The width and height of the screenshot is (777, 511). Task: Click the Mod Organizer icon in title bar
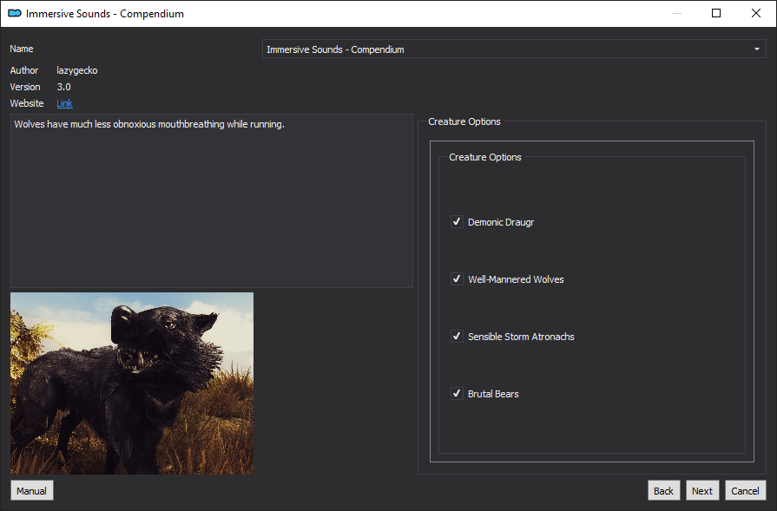[x=15, y=13]
